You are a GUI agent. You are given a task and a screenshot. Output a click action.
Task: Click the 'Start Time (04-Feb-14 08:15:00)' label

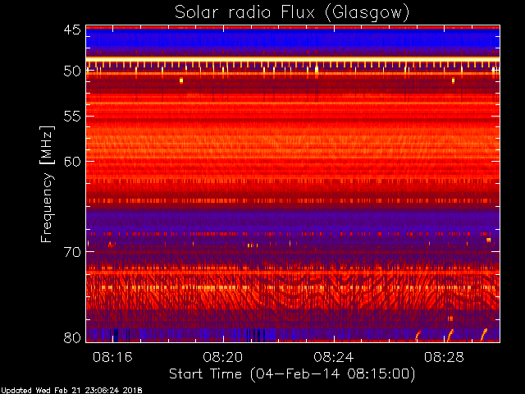point(292,374)
